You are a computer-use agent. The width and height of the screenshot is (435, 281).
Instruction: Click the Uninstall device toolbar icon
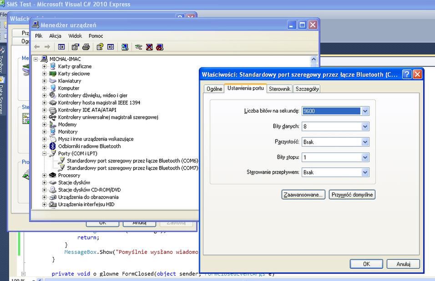click(x=149, y=47)
